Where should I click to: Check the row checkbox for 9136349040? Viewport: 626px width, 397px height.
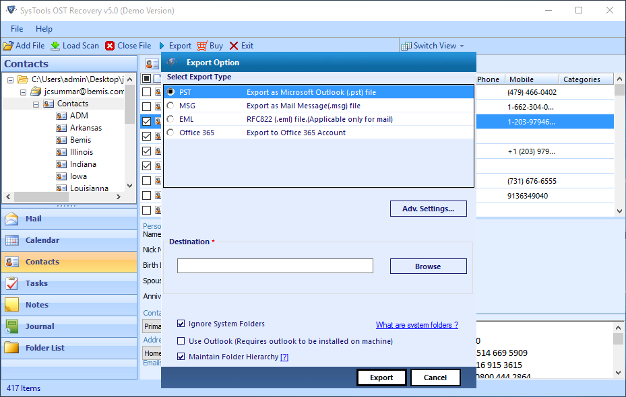pos(146,195)
